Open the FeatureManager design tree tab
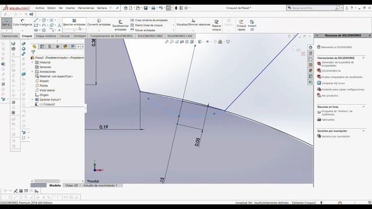The image size is (372, 209). click(34, 46)
